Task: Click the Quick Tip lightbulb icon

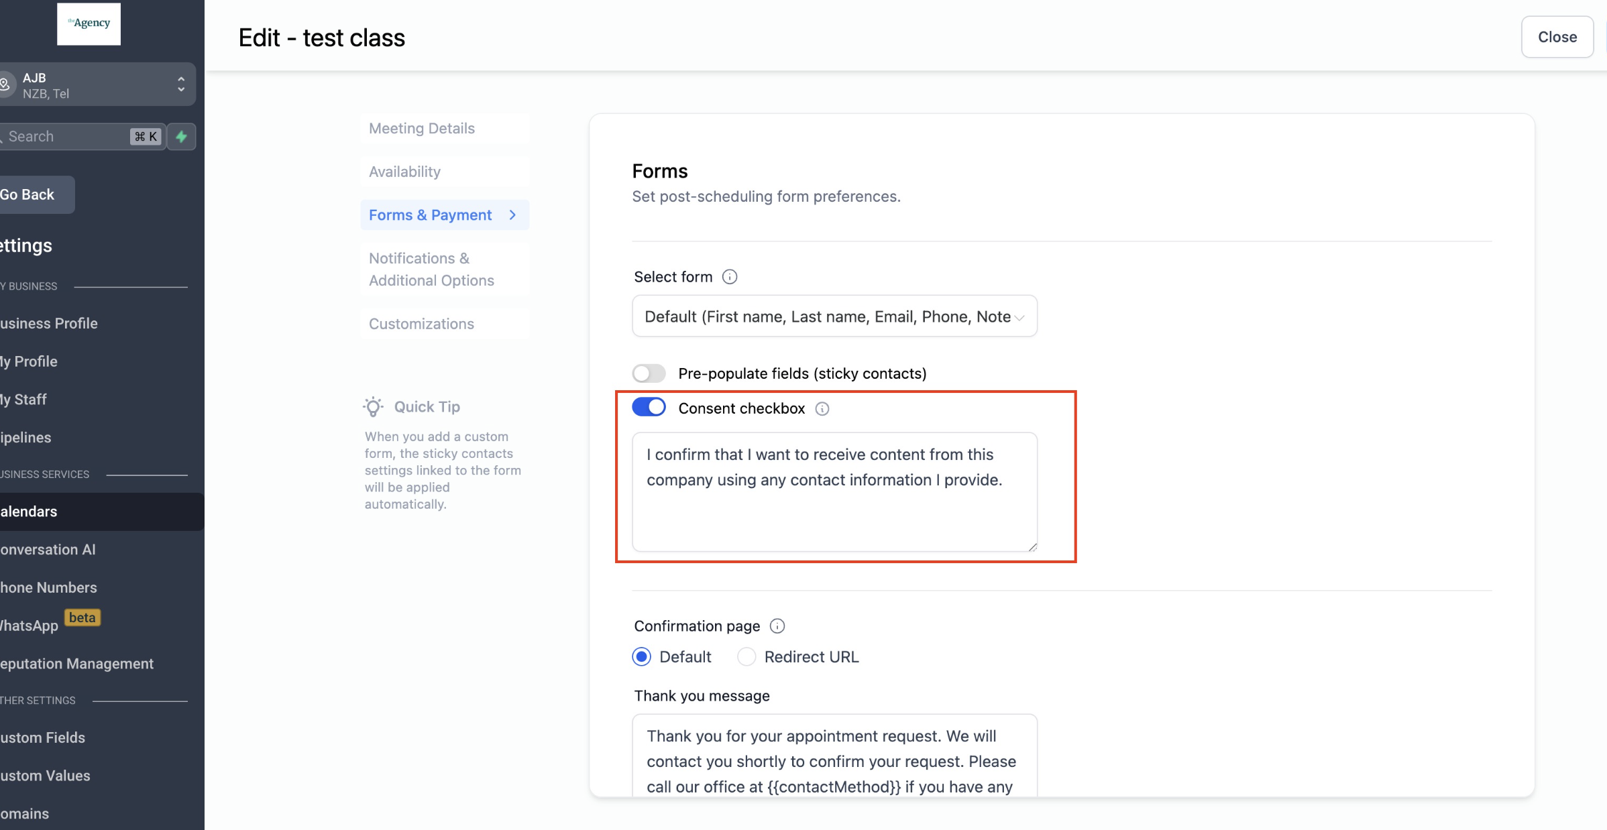Action: (374, 407)
